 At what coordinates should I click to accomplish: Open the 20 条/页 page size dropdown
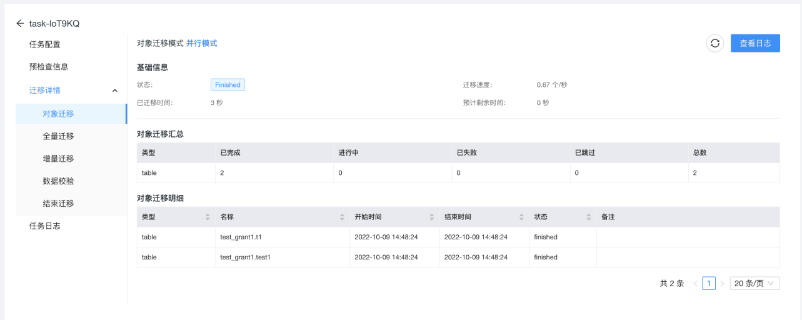coord(755,284)
